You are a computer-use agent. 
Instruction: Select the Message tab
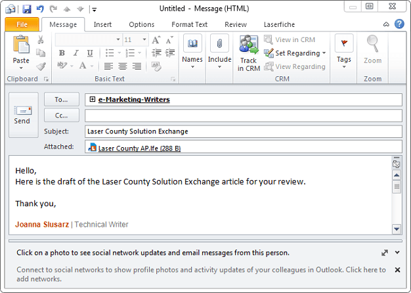point(63,24)
